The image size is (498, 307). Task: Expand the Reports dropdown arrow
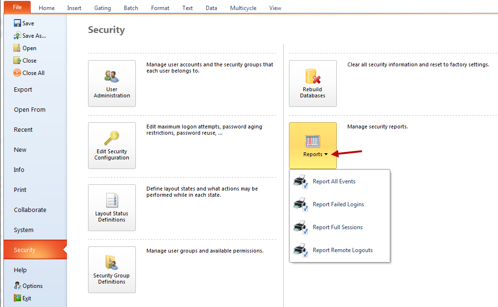(326, 155)
